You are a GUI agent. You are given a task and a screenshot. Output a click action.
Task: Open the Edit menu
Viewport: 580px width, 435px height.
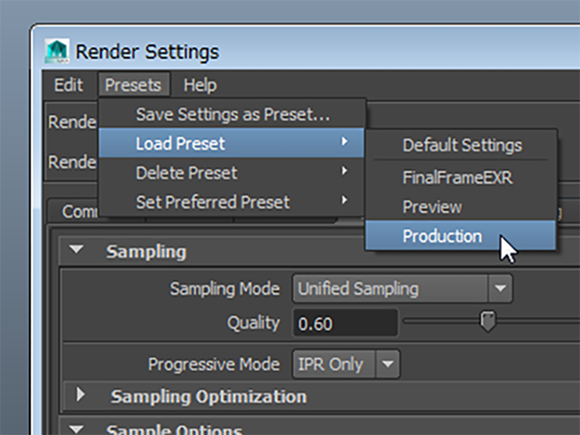tap(69, 84)
